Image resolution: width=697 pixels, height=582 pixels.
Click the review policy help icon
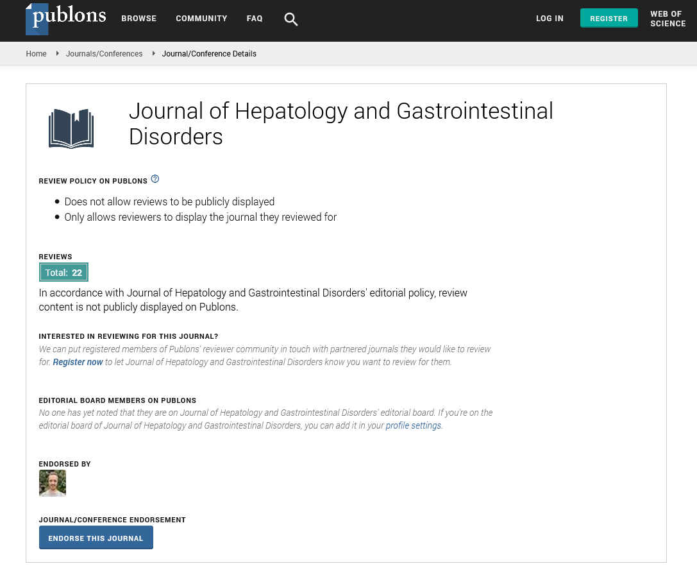(x=155, y=179)
